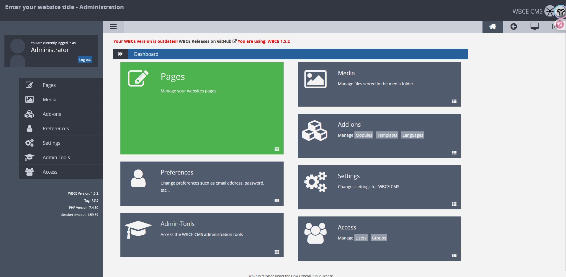Click the monitor view-website icon

click(534, 27)
